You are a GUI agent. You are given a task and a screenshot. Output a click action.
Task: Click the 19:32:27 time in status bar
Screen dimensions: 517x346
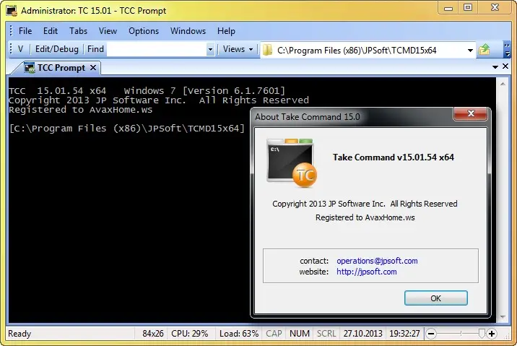click(404, 334)
